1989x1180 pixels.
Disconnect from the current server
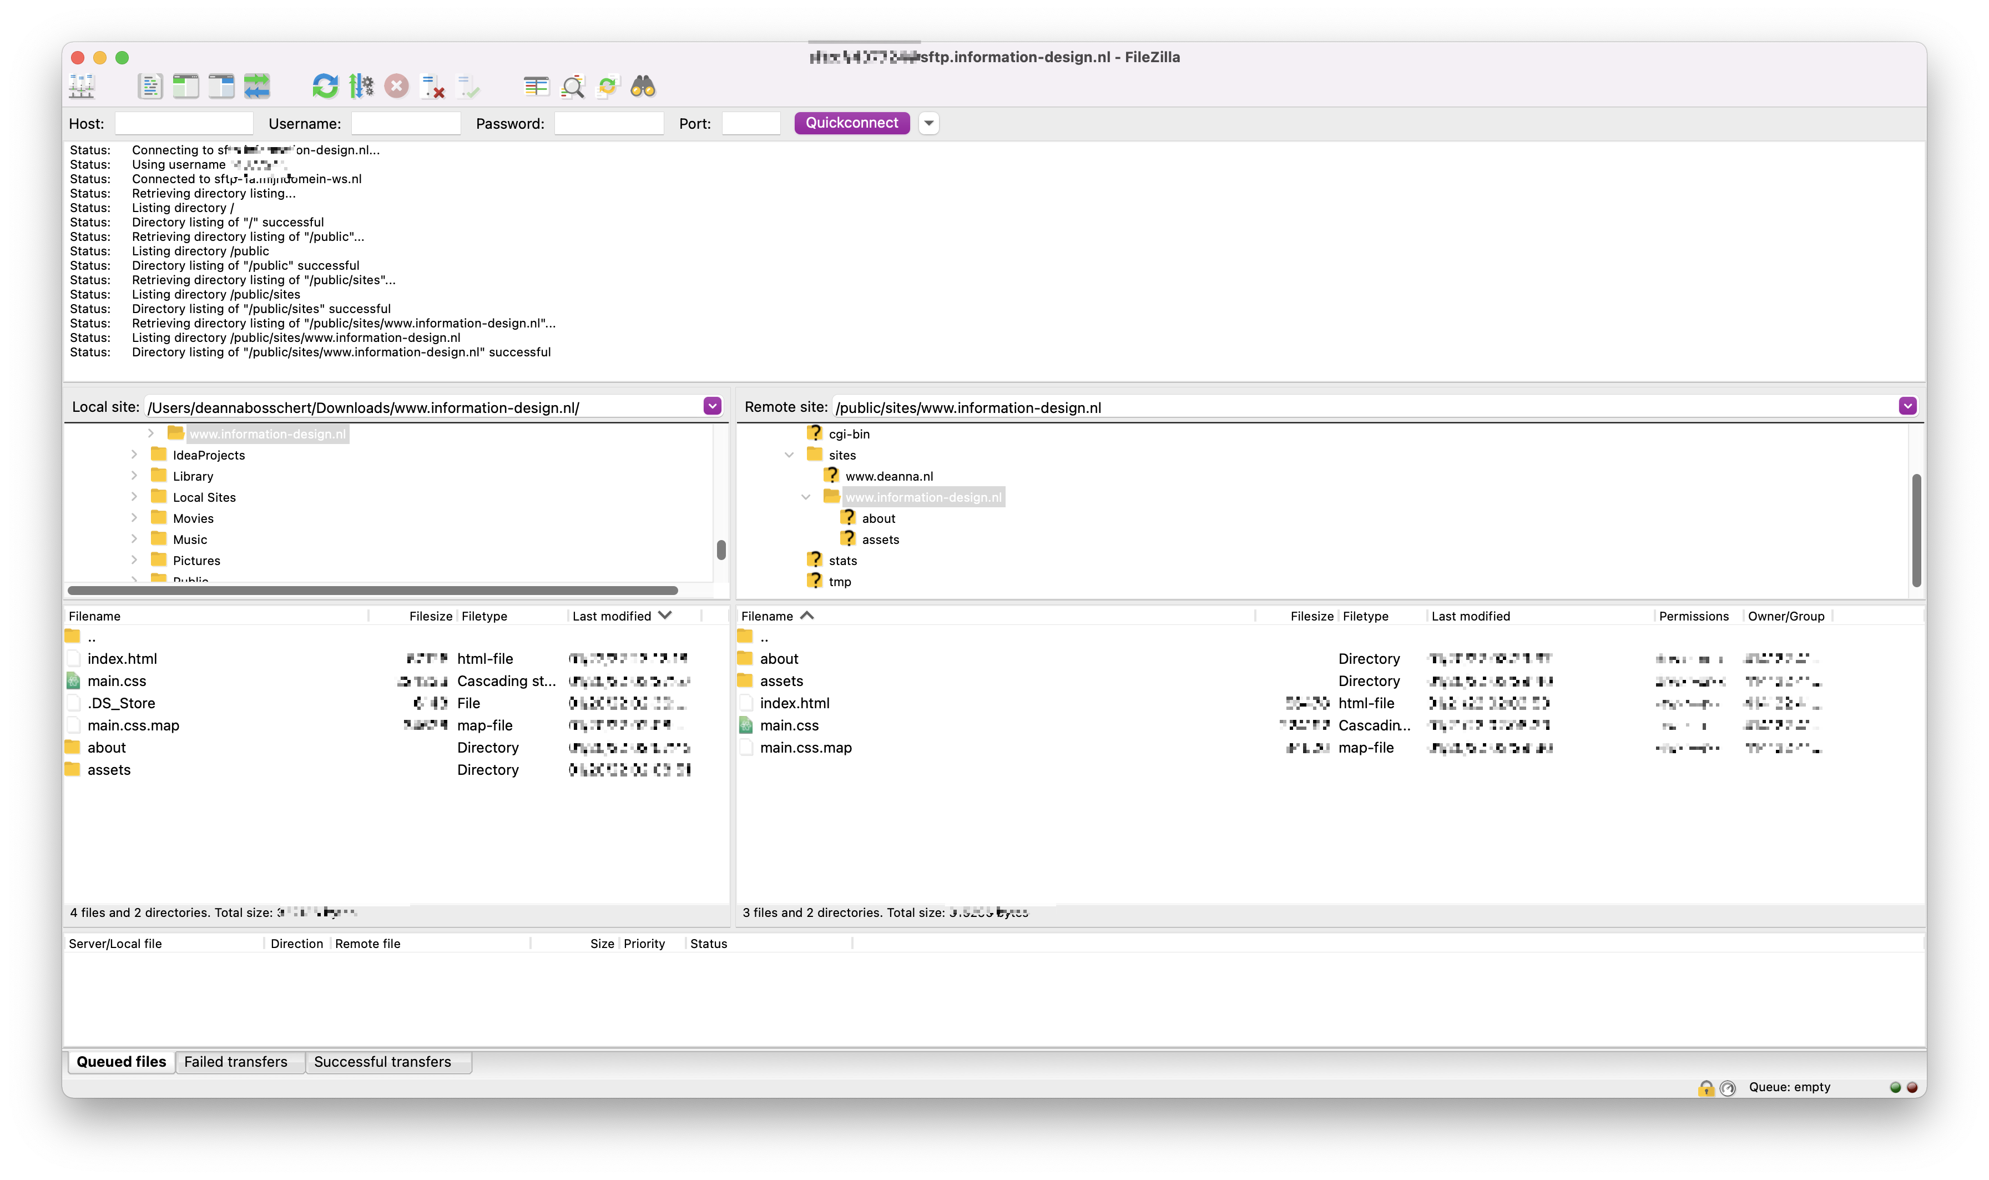tap(432, 86)
